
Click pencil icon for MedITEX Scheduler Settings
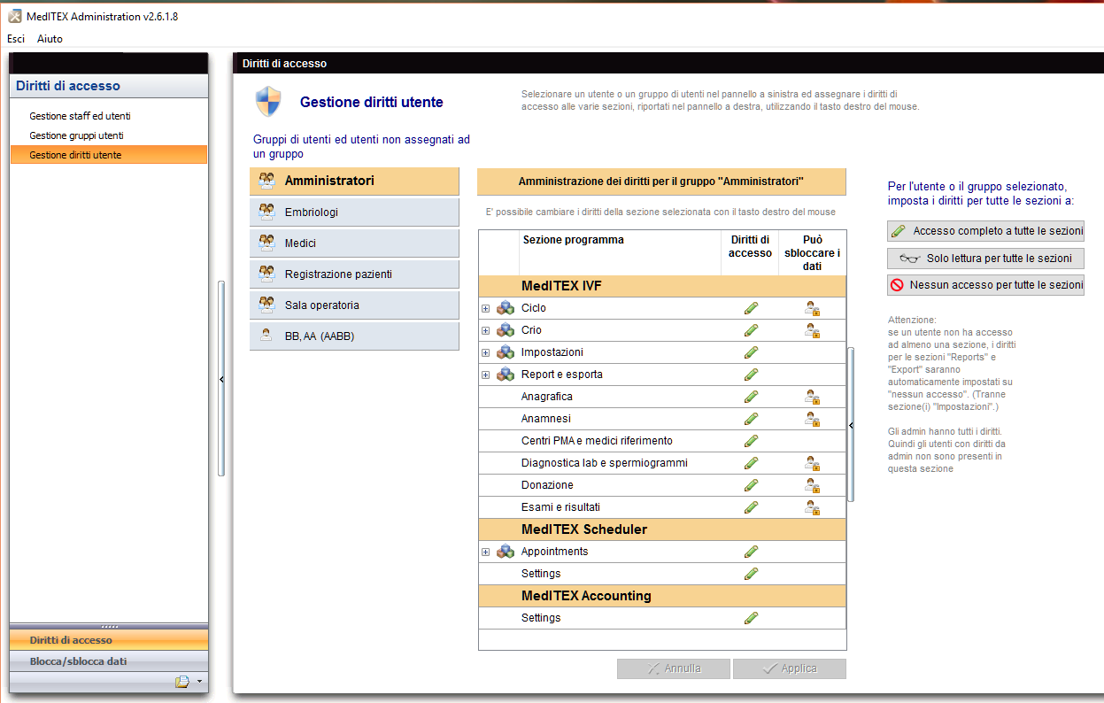[751, 574]
